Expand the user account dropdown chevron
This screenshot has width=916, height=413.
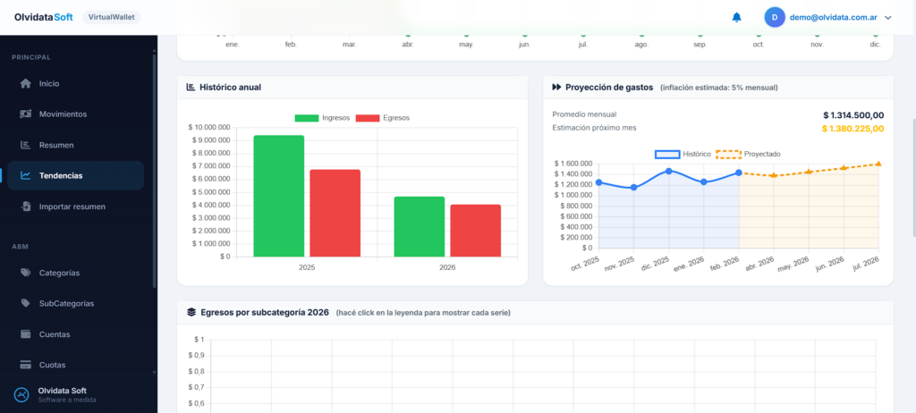point(888,17)
